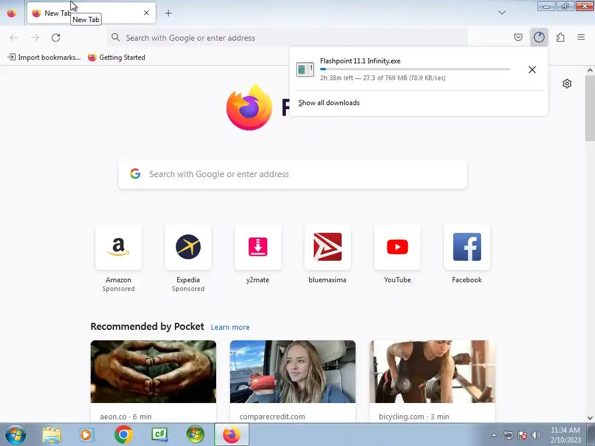Screen dimensions: 595x446
Task: Save page to Pocket icon
Action: (518, 37)
